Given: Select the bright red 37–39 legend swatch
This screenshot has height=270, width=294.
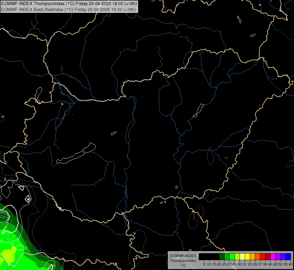Looking at the screenshot, I should [x=263, y=256].
